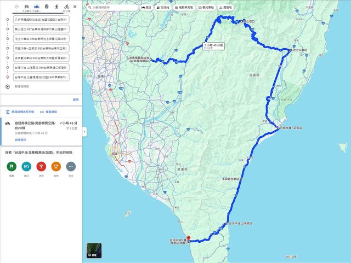Expand more nearby categories (全文)

click(x=71, y=166)
